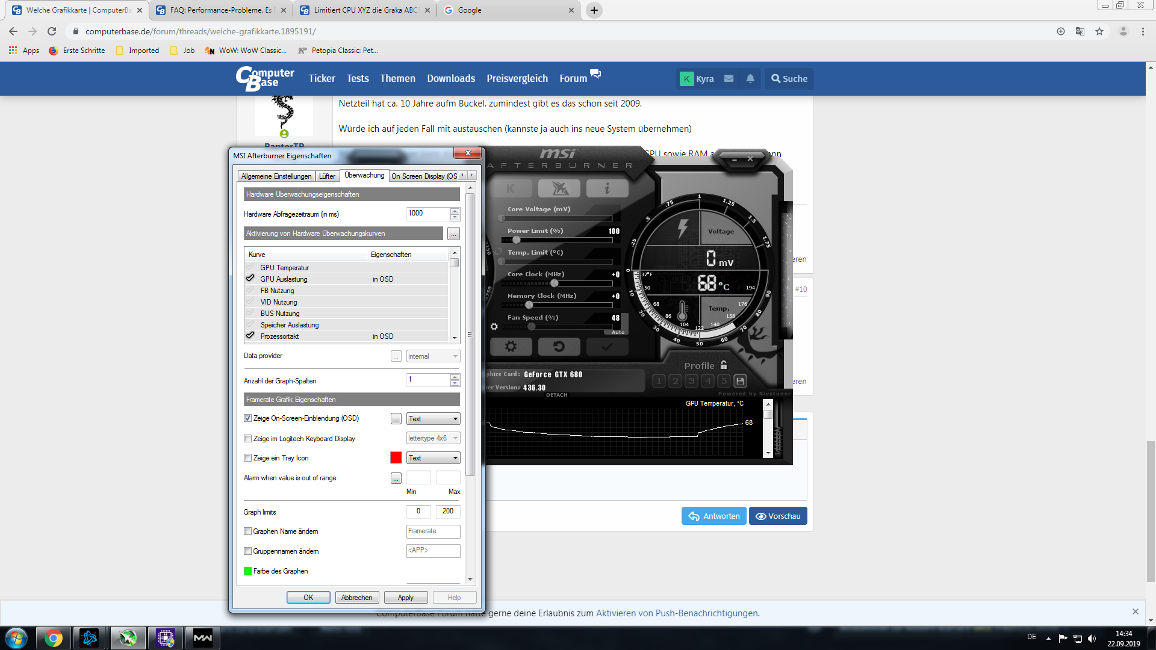Click the red tray icon color swatch
Viewport: 1156px width, 650px height.
click(396, 458)
